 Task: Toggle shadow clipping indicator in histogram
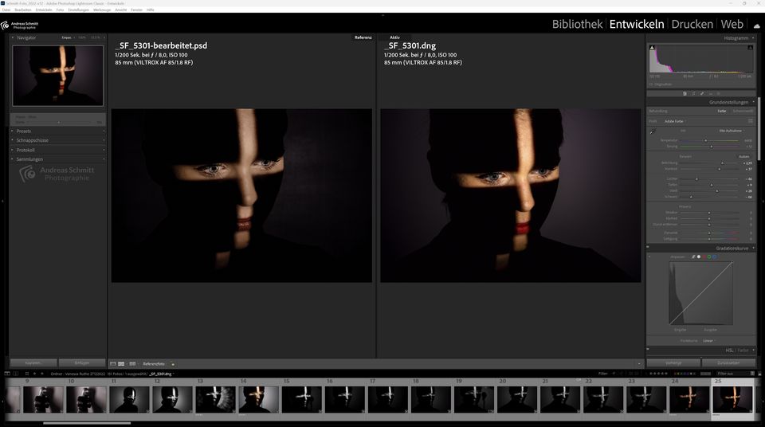tap(652, 48)
